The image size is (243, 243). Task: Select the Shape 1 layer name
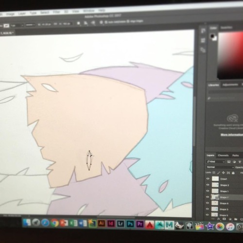coord(225,191)
